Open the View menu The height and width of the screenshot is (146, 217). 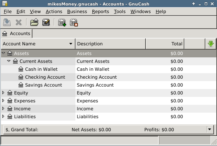tap(35, 11)
